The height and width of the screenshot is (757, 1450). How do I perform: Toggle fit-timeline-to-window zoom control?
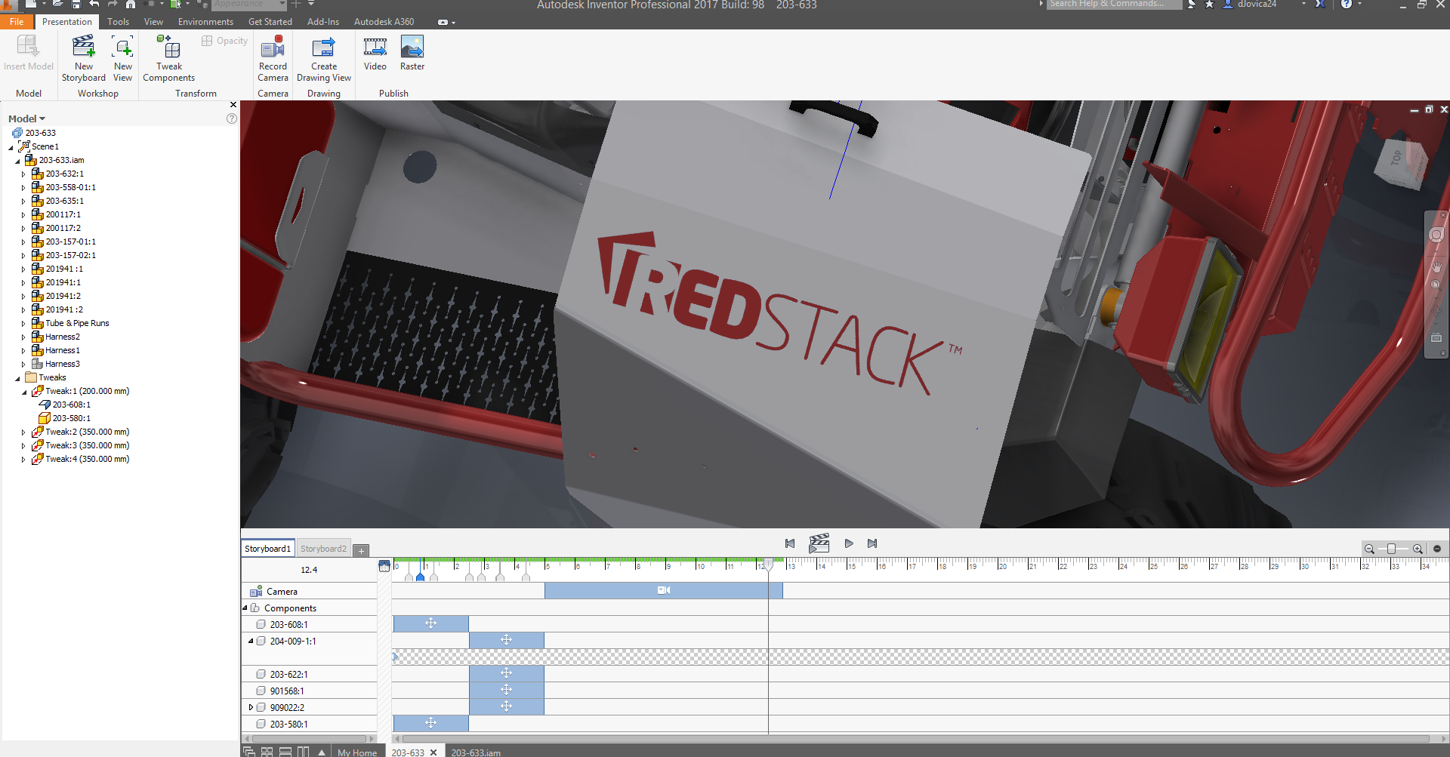[x=1437, y=549]
